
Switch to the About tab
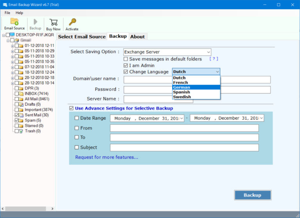(137, 37)
